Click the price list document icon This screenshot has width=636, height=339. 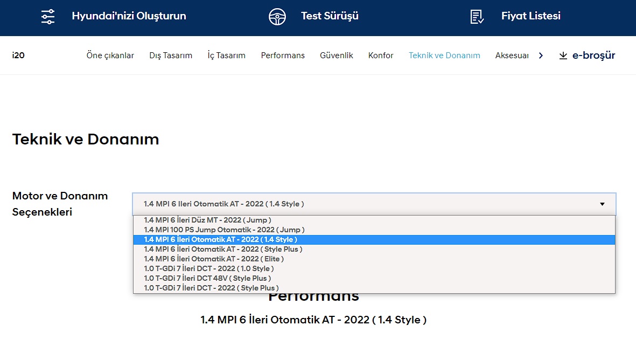477,17
